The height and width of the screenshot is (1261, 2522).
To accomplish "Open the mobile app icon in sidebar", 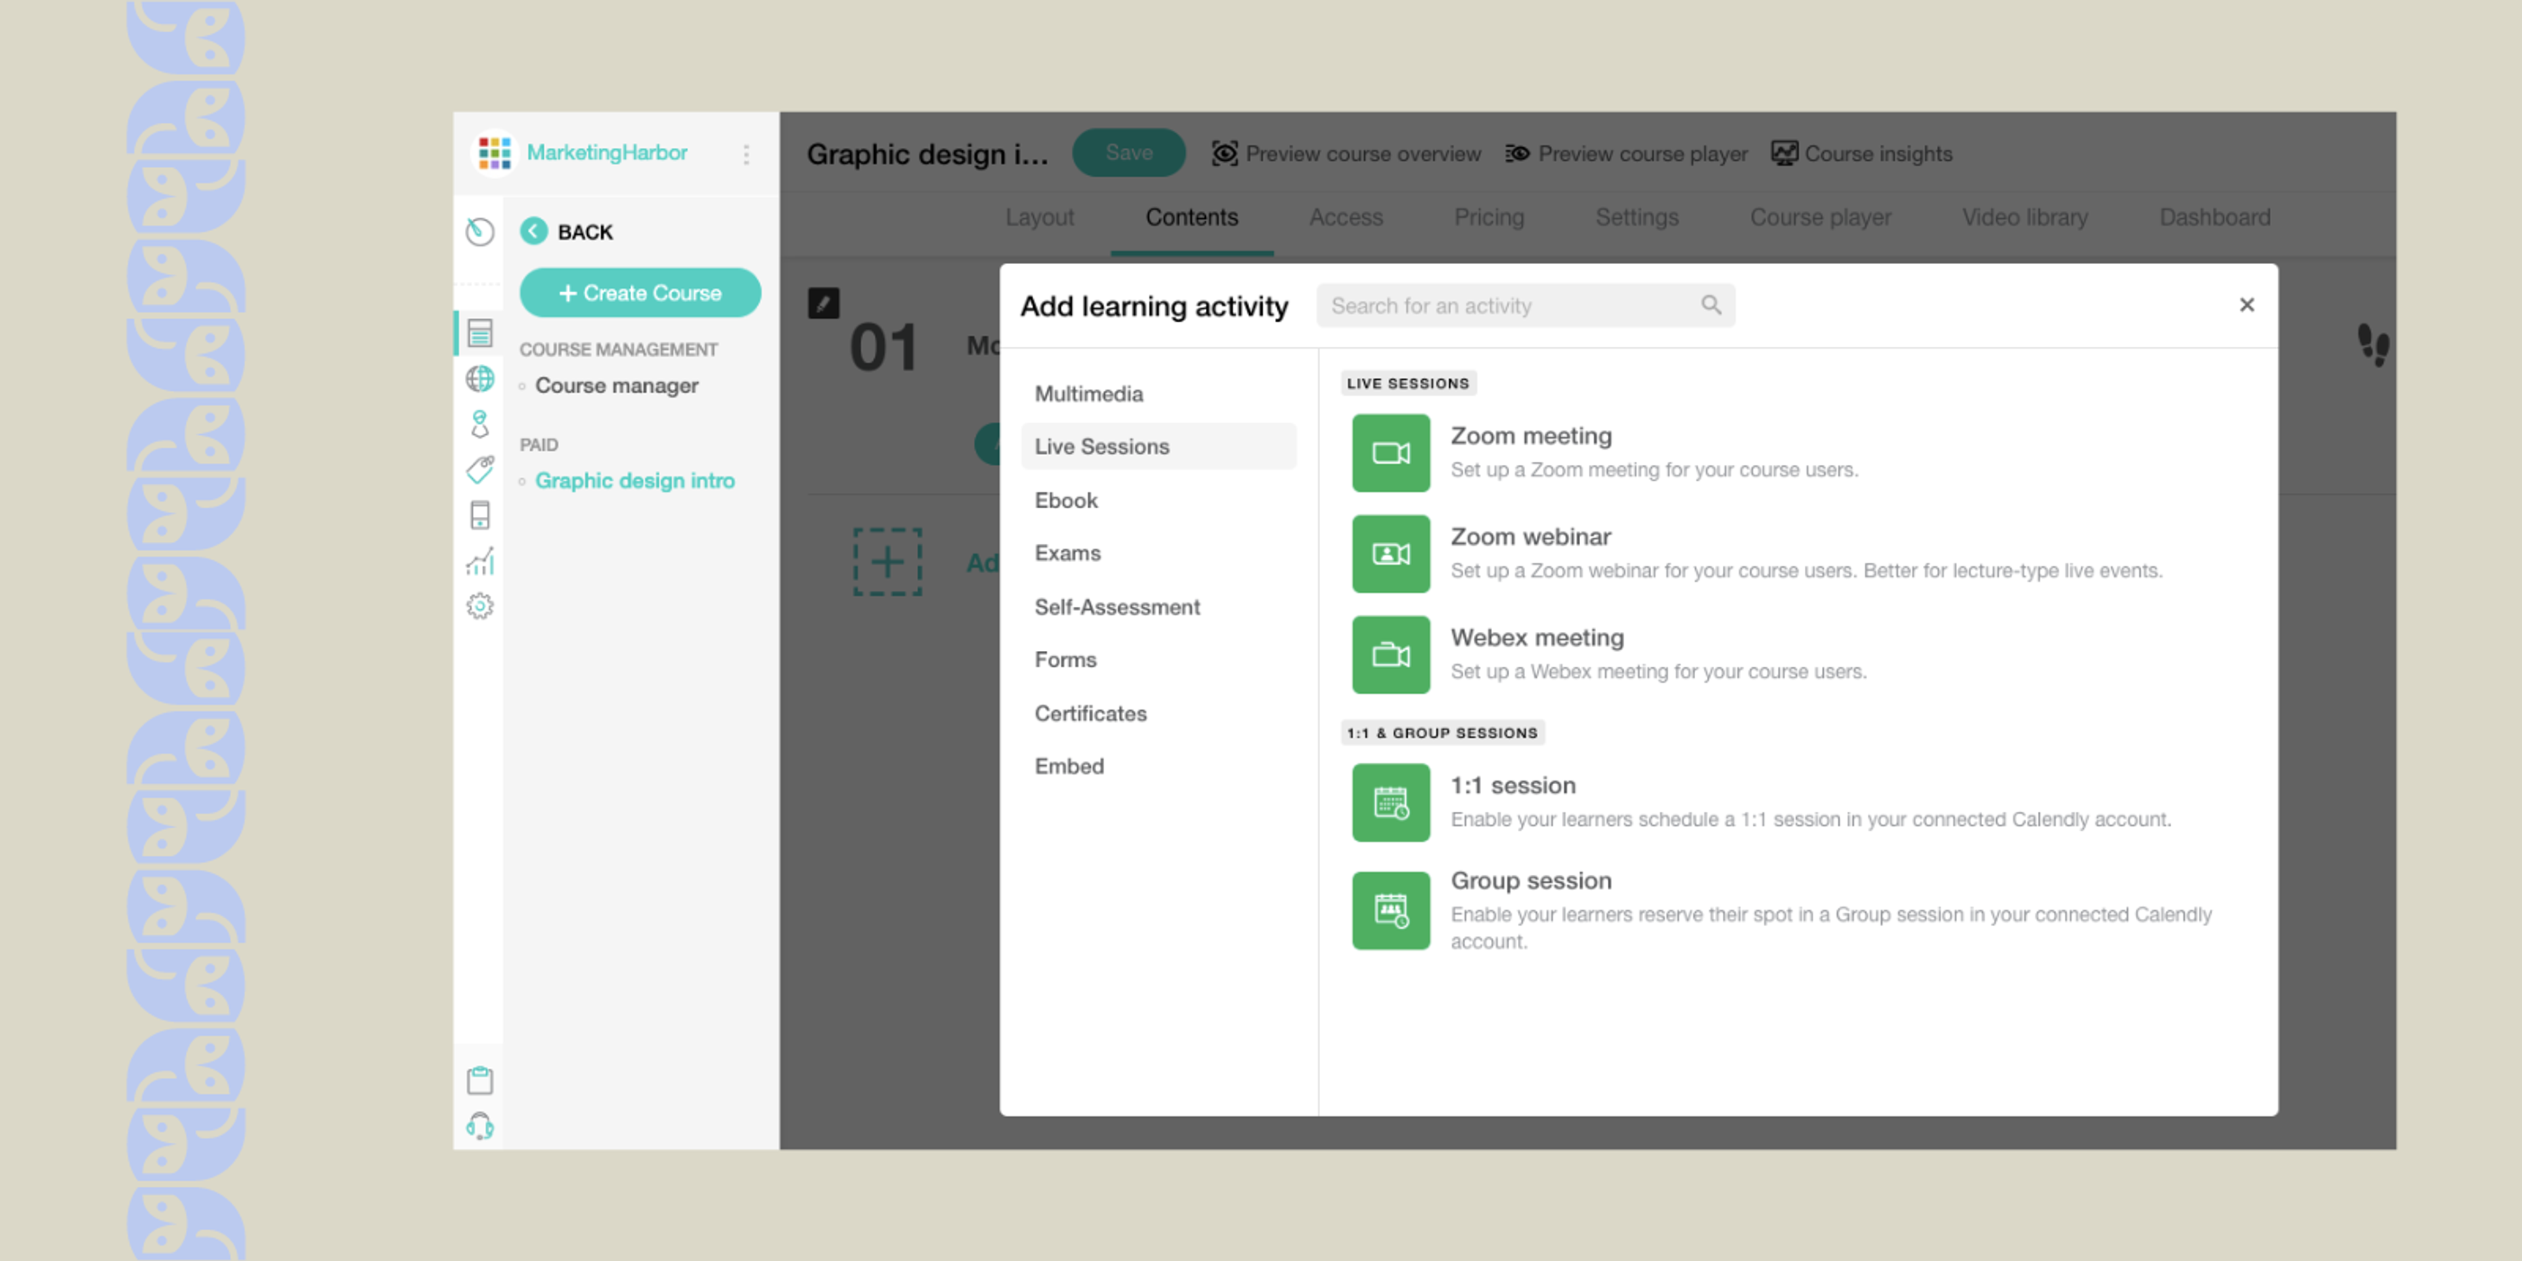I will 479,515.
